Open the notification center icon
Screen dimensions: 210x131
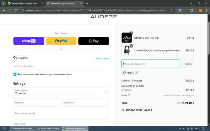(203, 129)
